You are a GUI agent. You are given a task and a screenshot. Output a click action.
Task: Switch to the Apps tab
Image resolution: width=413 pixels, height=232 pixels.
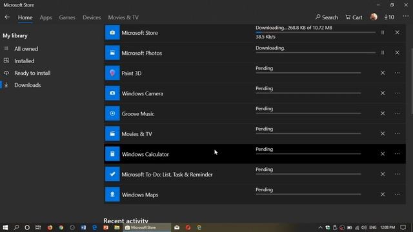pyautogui.click(x=46, y=17)
